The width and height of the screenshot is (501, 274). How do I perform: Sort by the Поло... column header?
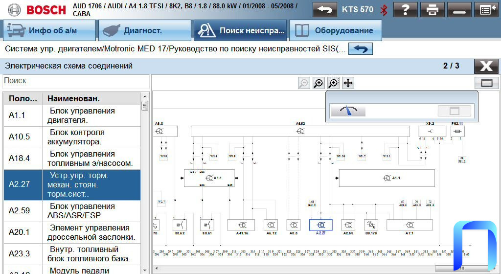(23, 99)
